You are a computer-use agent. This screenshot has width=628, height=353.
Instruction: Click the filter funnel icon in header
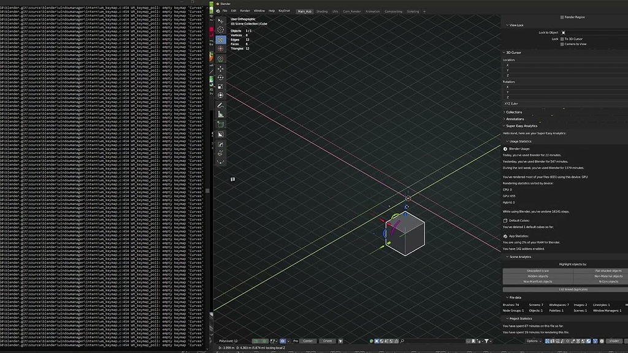pos(486,341)
